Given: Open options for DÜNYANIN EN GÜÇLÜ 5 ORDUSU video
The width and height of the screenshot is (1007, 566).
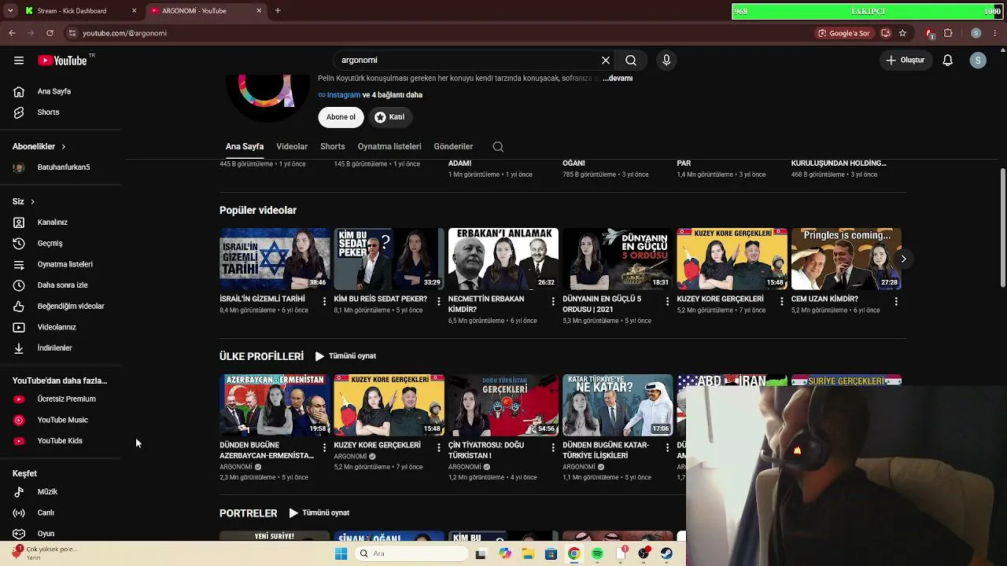Looking at the screenshot, I should click(667, 301).
